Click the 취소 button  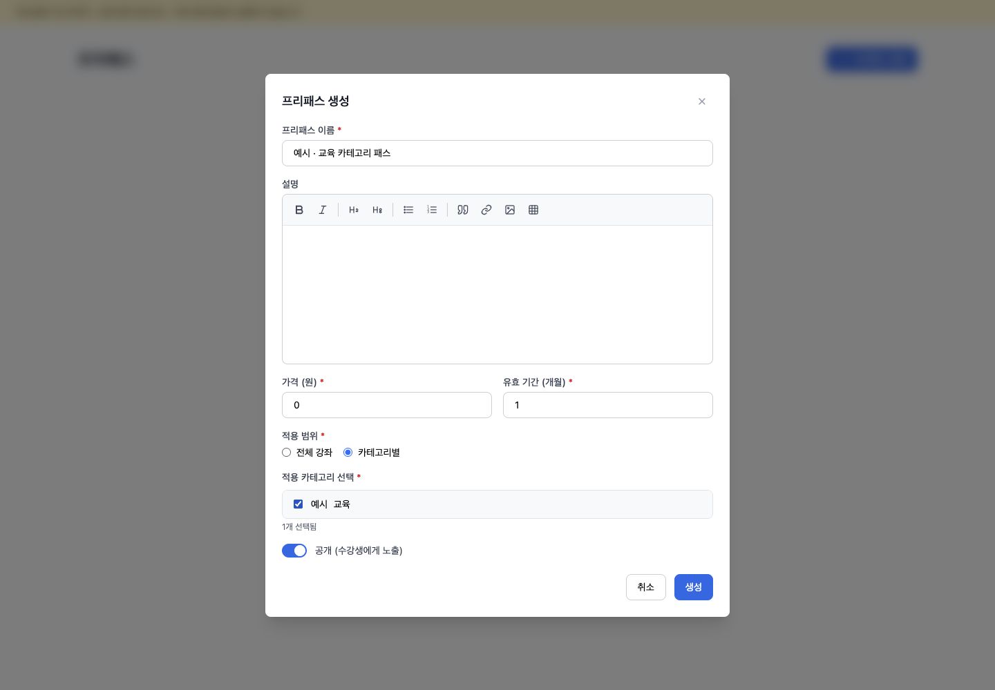click(x=646, y=587)
